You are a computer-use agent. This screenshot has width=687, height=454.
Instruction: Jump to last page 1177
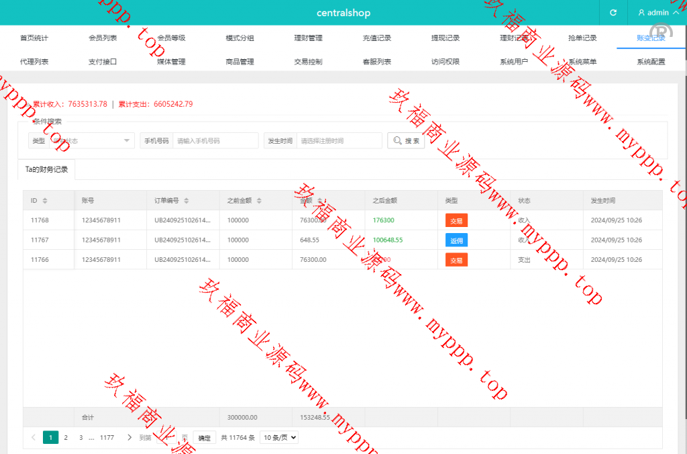tap(107, 438)
